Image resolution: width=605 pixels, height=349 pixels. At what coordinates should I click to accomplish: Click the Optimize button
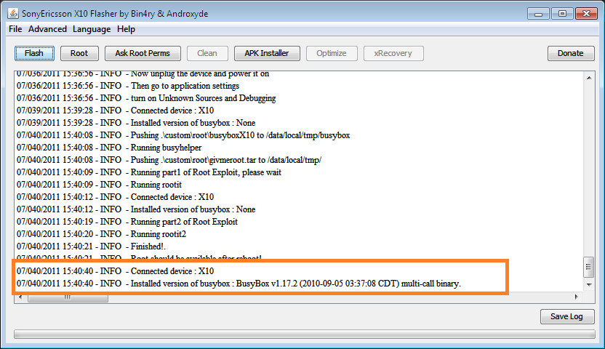332,53
